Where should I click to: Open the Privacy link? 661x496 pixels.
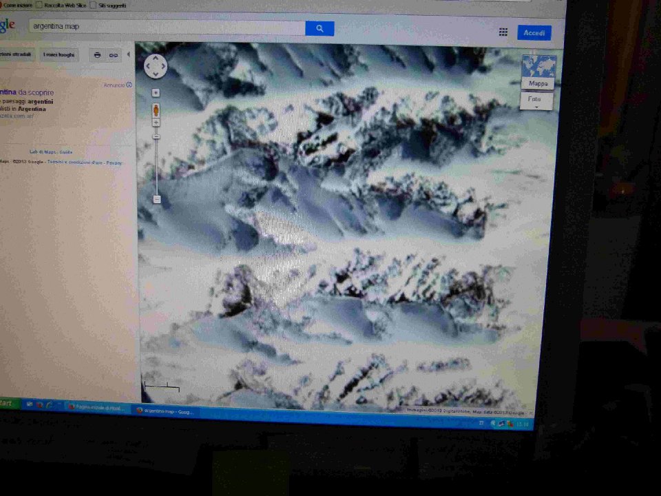point(114,163)
